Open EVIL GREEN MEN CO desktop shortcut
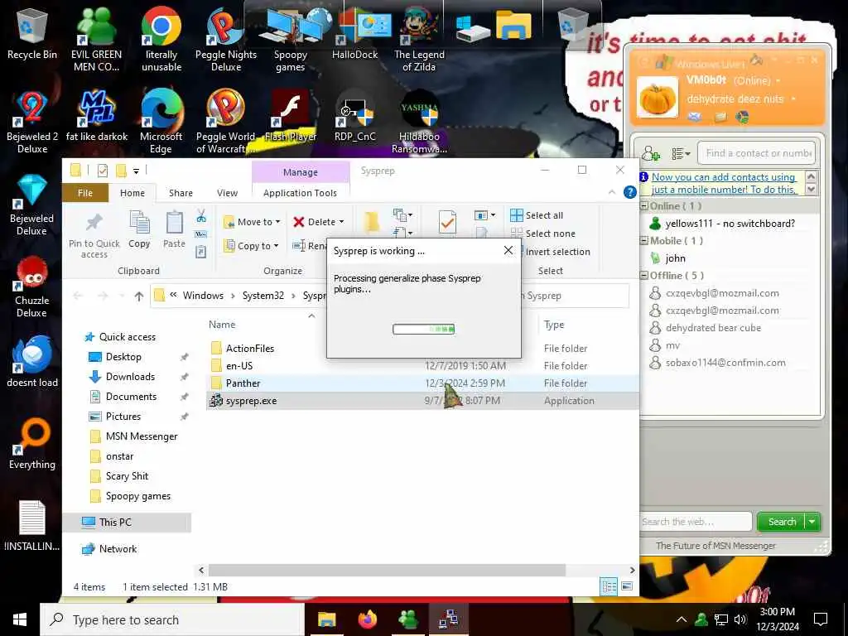 [96, 41]
